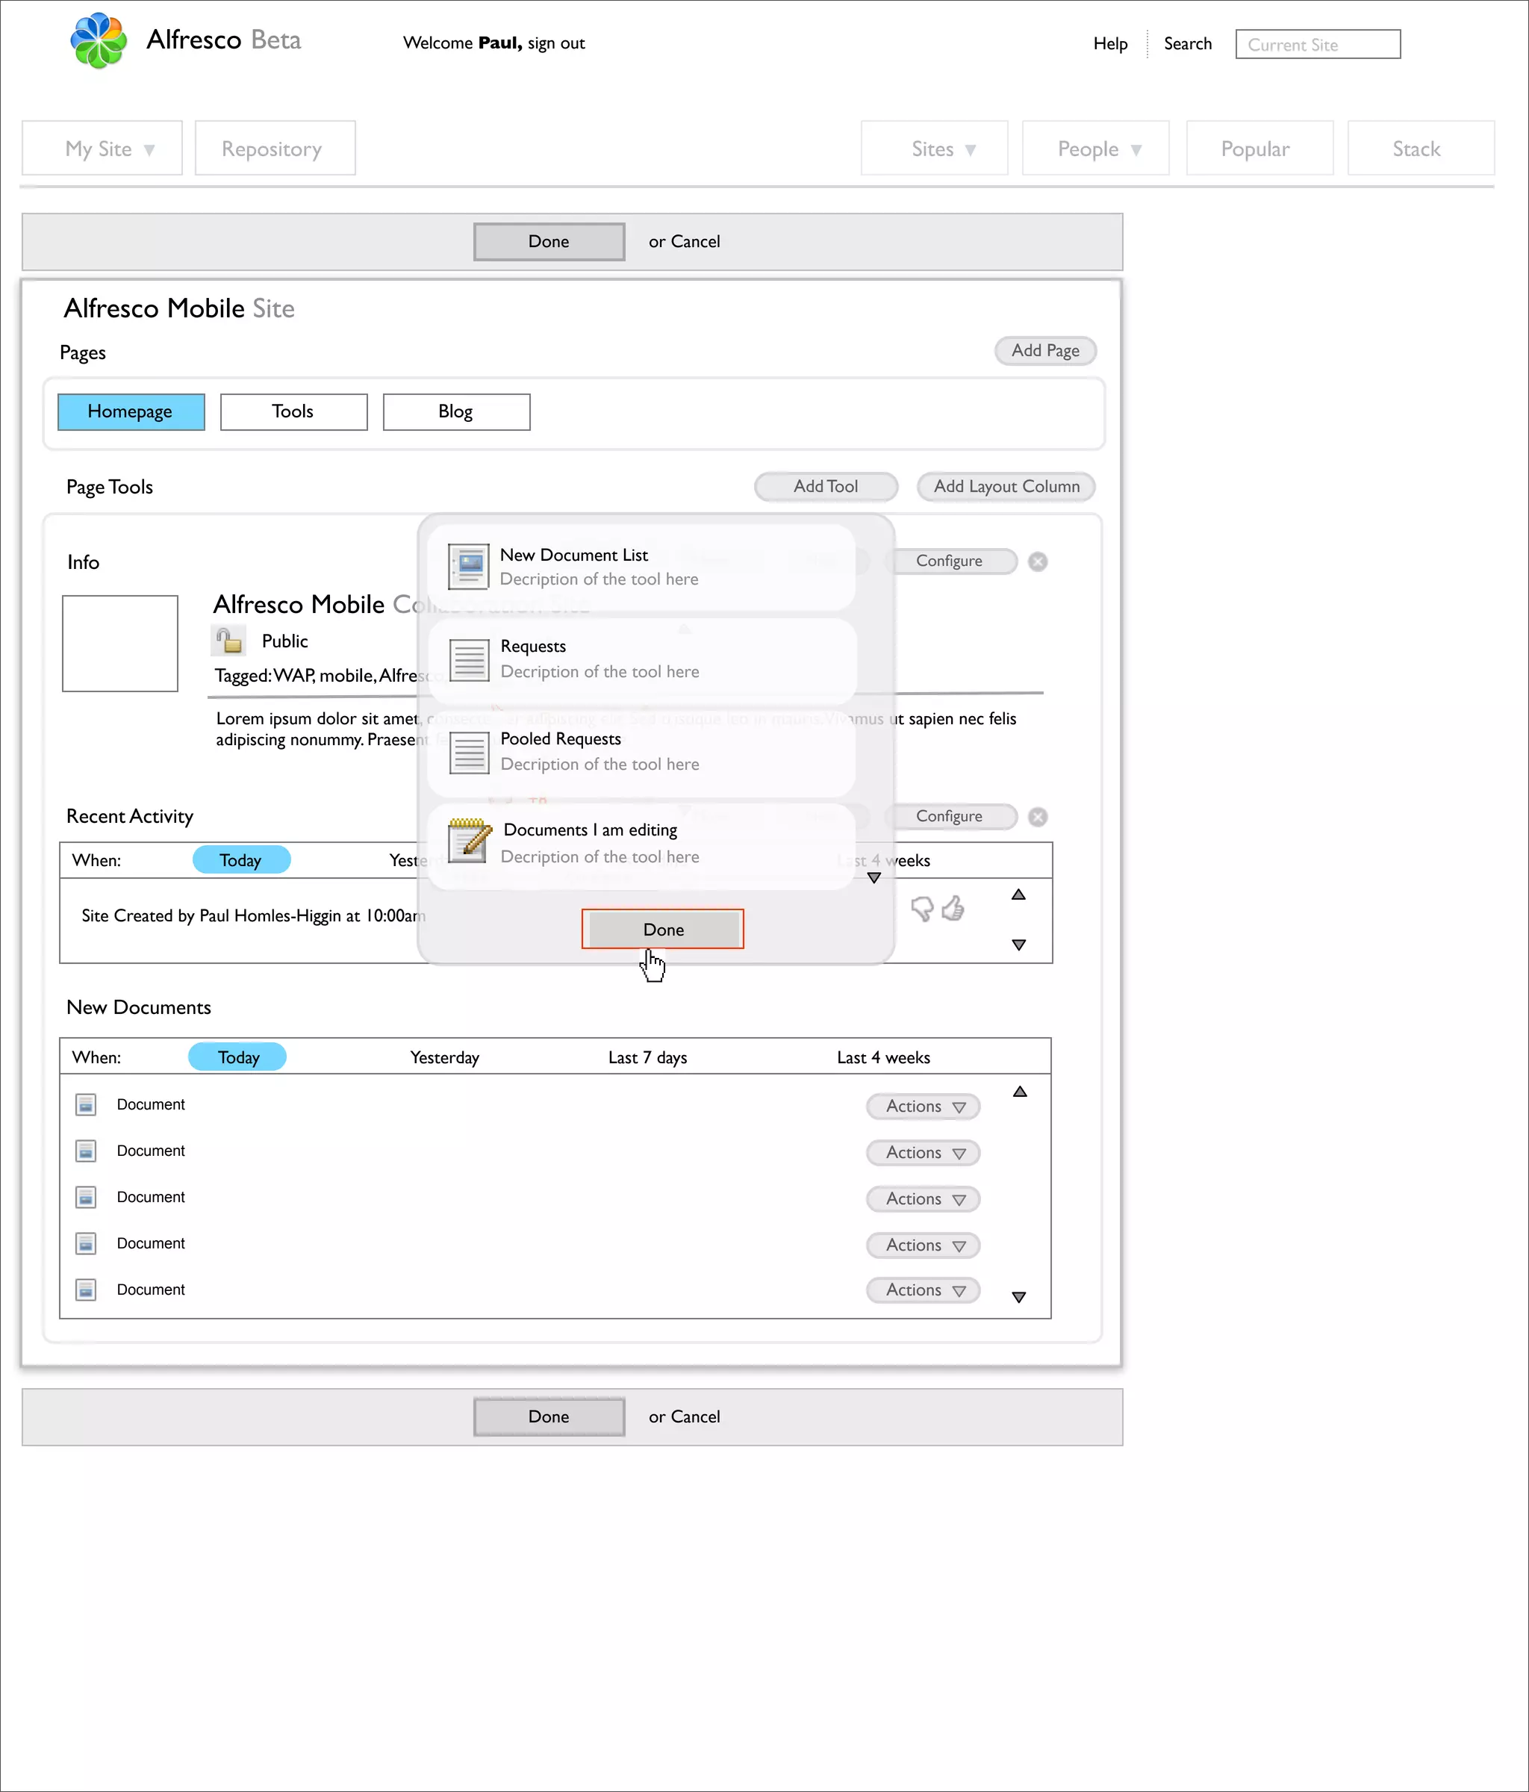Click "Site Created by Paul Homles-Higgin" entry
This screenshot has width=1529, height=1792.
252,917
